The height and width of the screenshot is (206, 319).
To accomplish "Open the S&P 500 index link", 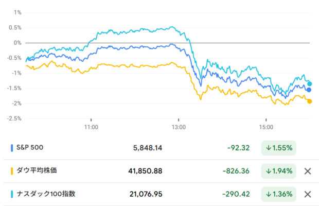I will 30,147.
